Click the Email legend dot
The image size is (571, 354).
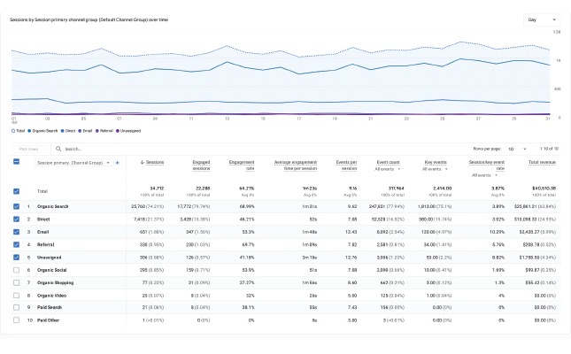[x=80, y=131]
